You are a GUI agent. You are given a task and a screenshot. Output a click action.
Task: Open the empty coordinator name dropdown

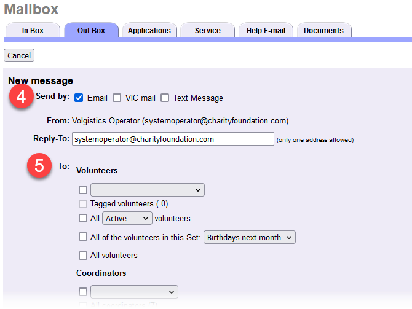click(134, 292)
